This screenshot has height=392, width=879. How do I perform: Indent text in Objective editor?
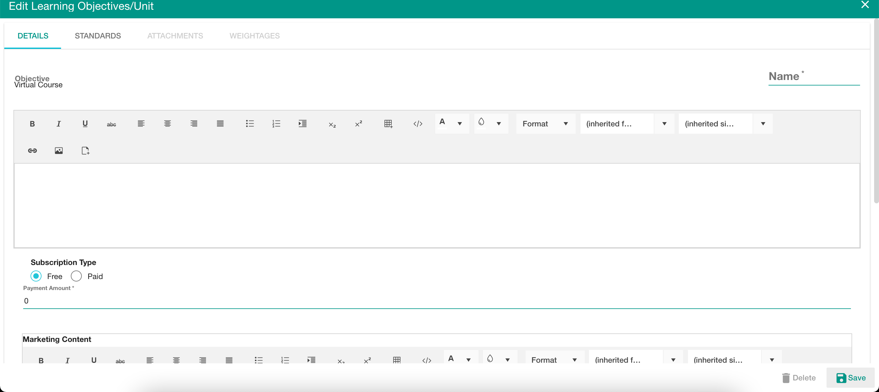(x=303, y=124)
